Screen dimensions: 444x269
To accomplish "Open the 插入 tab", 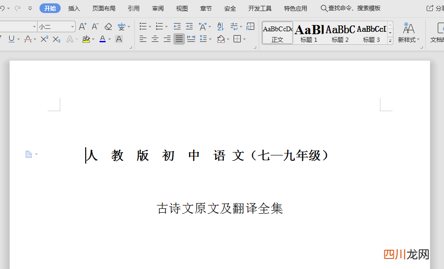I will click(x=74, y=9).
